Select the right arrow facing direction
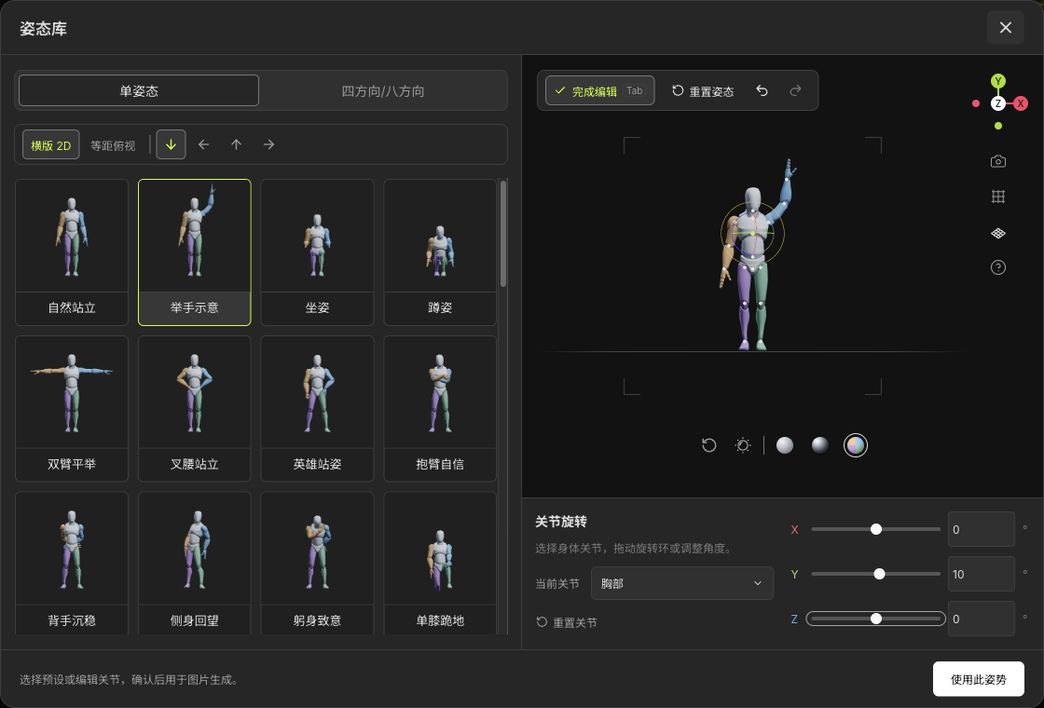 click(x=269, y=144)
